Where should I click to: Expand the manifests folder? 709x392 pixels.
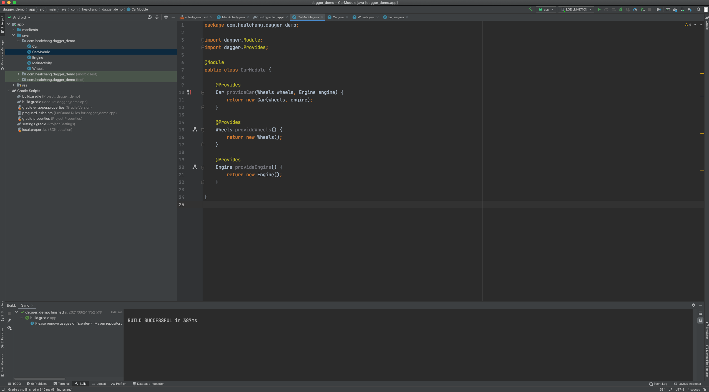pos(13,30)
